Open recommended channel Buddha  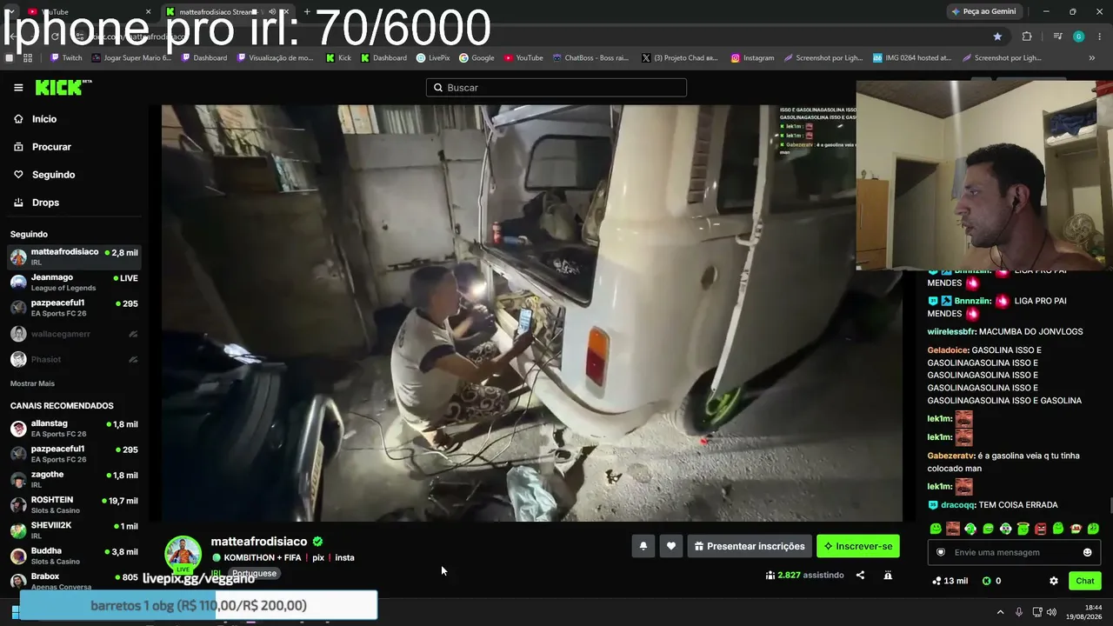[74, 556]
